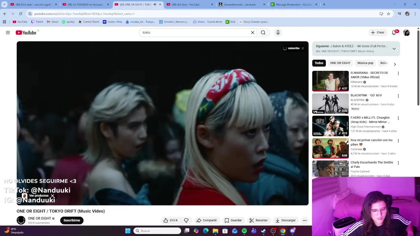Open options for Charly Escuchando The Smiths video
420x236 pixels.
tap(398, 163)
